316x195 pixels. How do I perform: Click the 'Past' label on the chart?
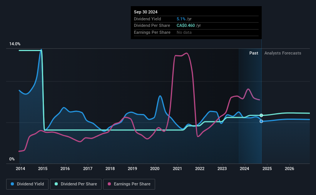pyautogui.click(x=254, y=53)
